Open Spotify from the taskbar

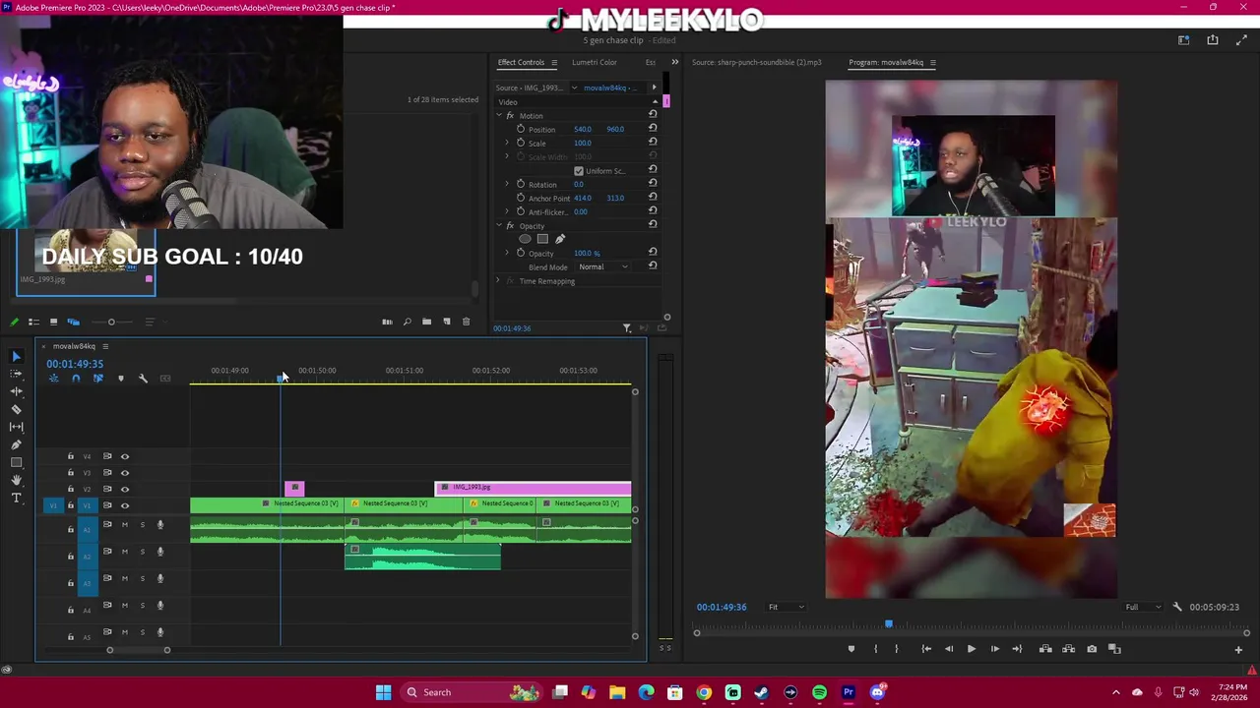point(819,692)
